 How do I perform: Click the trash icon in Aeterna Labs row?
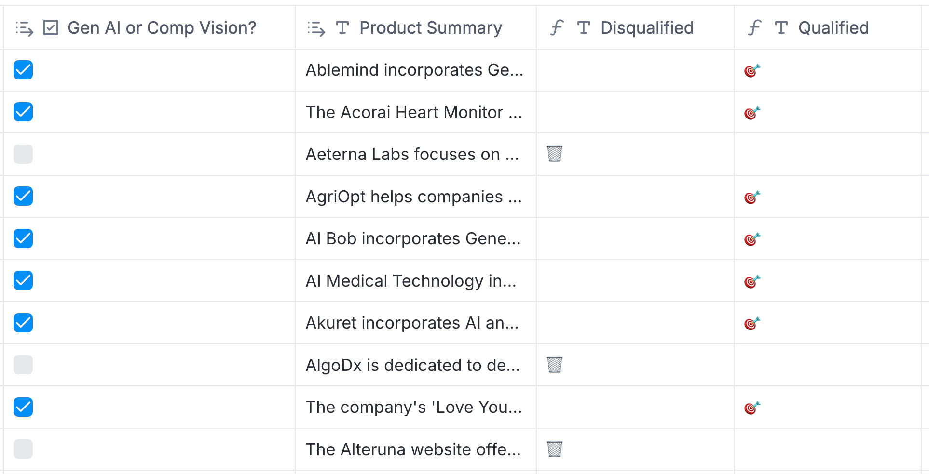click(554, 154)
